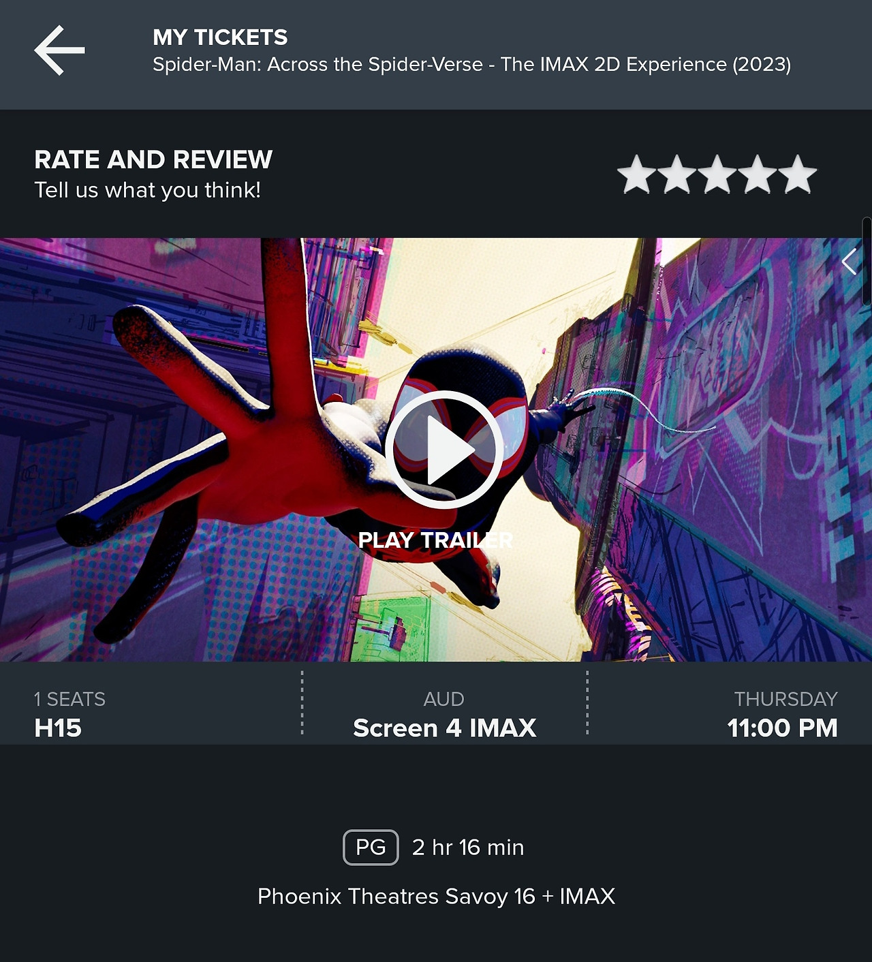Select the Screen 4 IMAX auditorium info
Image resolution: width=872 pixels, height=962 pixels.
tap(444, 728)
